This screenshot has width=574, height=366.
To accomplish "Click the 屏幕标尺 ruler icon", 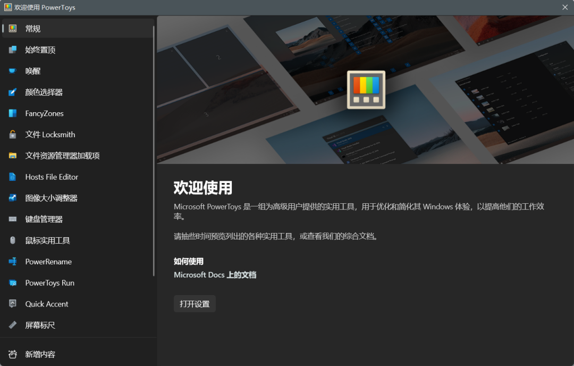I will (x=12, y=325).
